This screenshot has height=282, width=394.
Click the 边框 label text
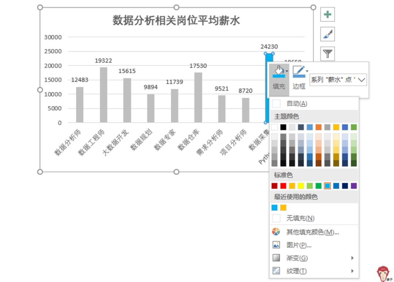point(299,86)
